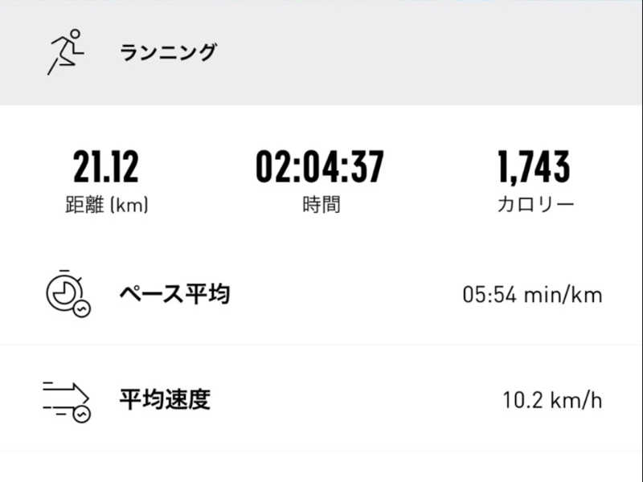
Task: Click the km/h unit text
Action: (577, 399)
